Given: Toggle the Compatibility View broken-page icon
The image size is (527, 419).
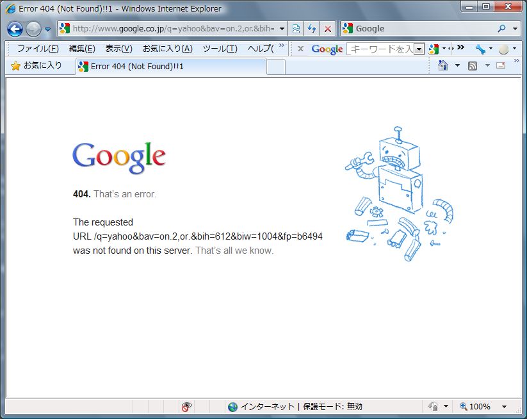Looking at the screenshot, I should tap(296, 29).
